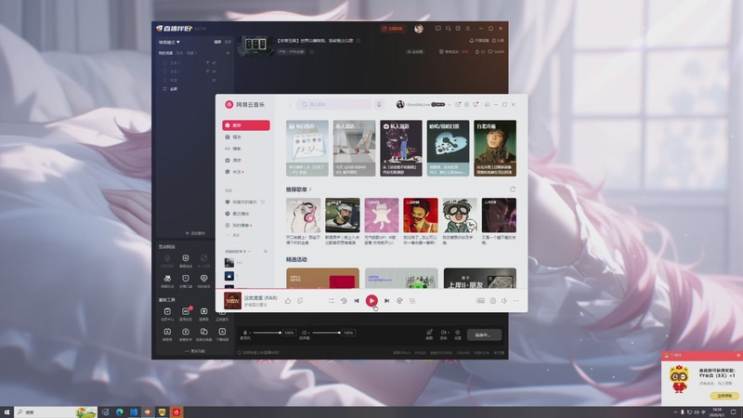
Task: Open the player bar more options ellipsis
Action: [x=516, y=301]
